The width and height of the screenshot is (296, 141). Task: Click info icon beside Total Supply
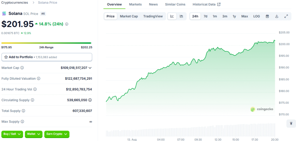click(23, 111)
